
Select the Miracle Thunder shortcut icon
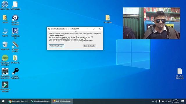point(5,73)
